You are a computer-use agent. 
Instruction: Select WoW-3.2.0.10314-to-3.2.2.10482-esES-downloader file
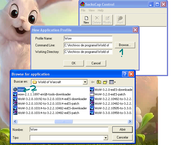(50, 108)
